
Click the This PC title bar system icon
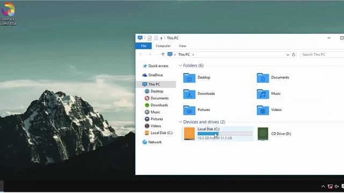(x=140, y=38)
